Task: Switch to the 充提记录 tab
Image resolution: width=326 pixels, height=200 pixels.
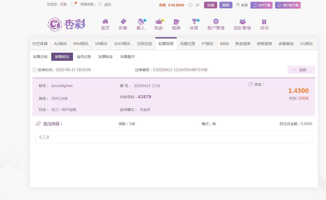Action: (188, 44)
